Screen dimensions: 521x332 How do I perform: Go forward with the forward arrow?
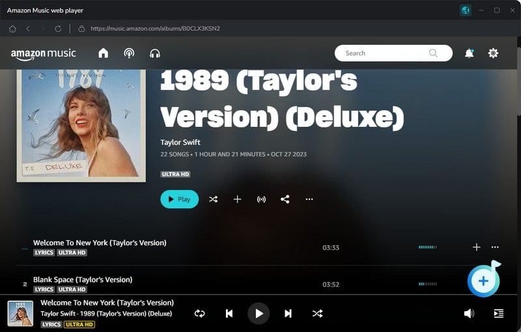[x=42, y=29]
